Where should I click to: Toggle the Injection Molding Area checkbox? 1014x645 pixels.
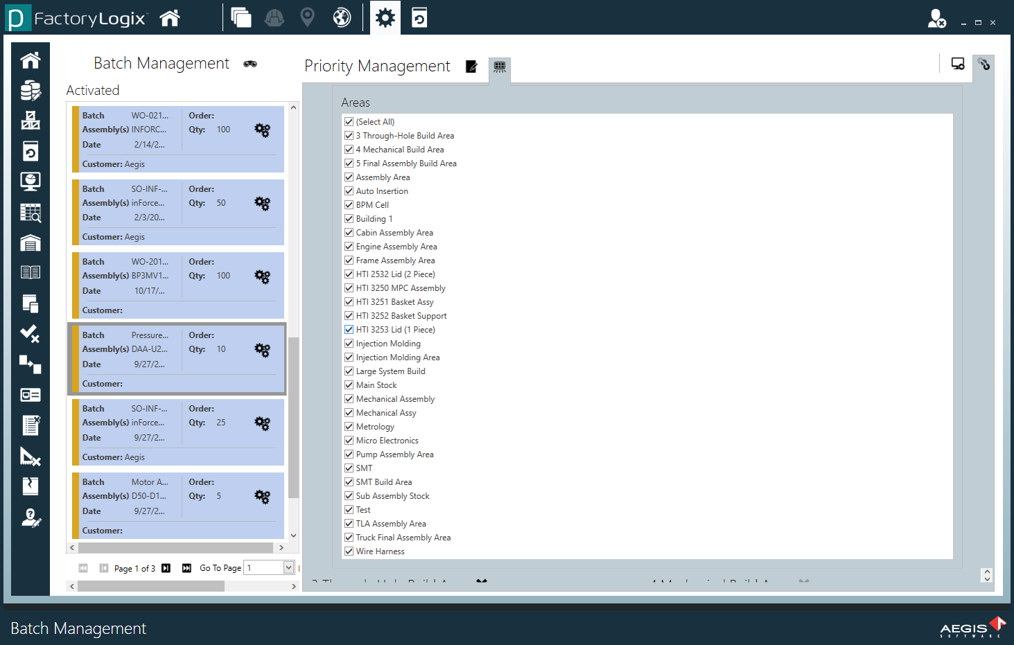tap(349, 357)
